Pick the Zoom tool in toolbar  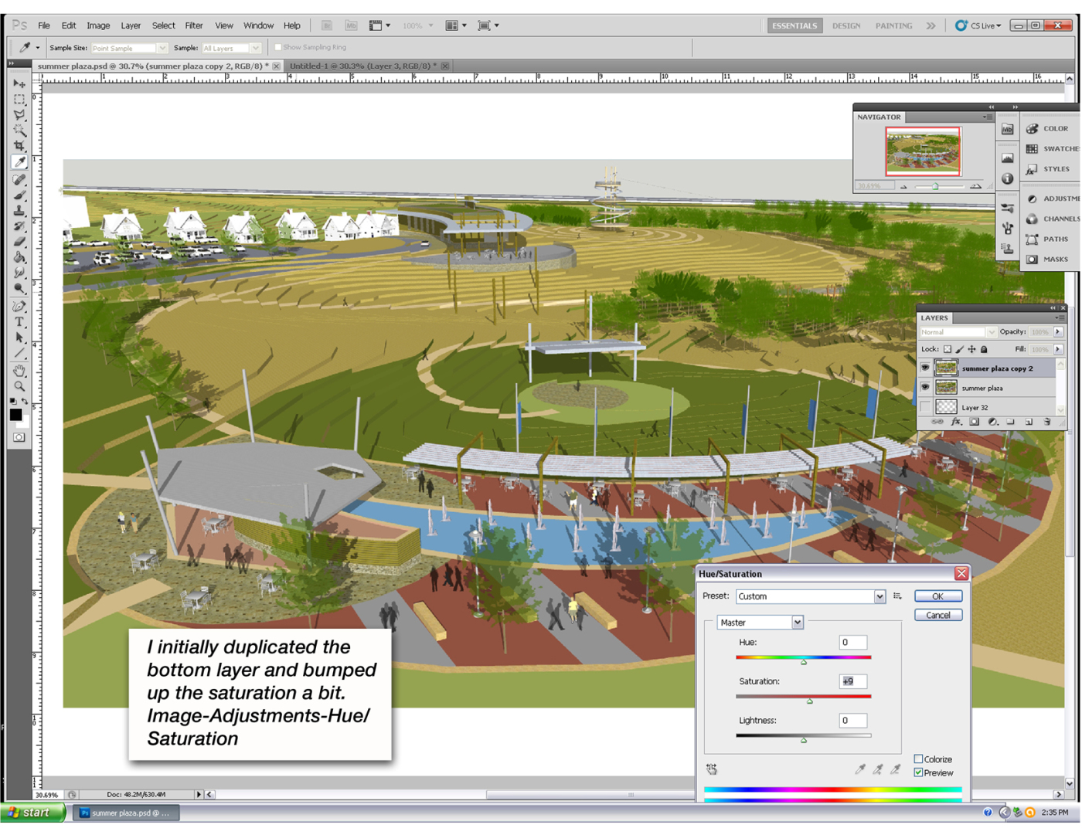19,386
